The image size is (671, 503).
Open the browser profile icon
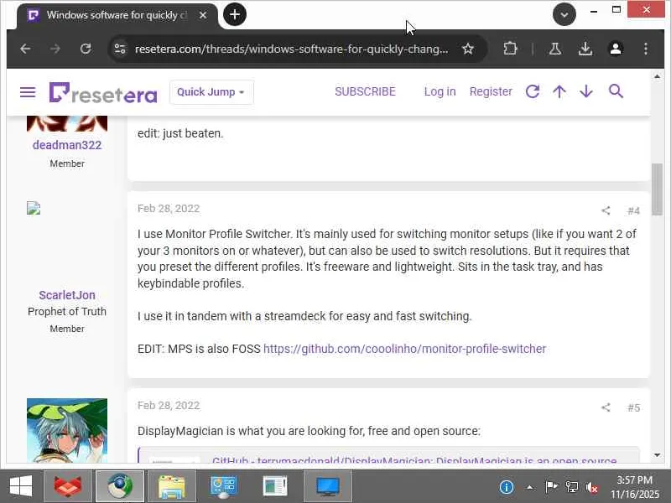click(x=616, y=49)
